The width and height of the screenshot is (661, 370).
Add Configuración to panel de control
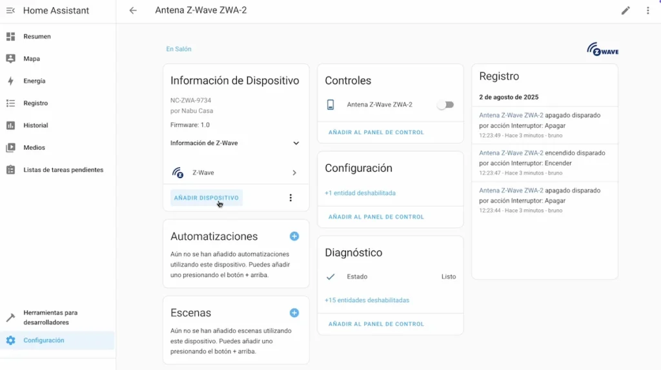pyautogui.click(x=376, y=217)
